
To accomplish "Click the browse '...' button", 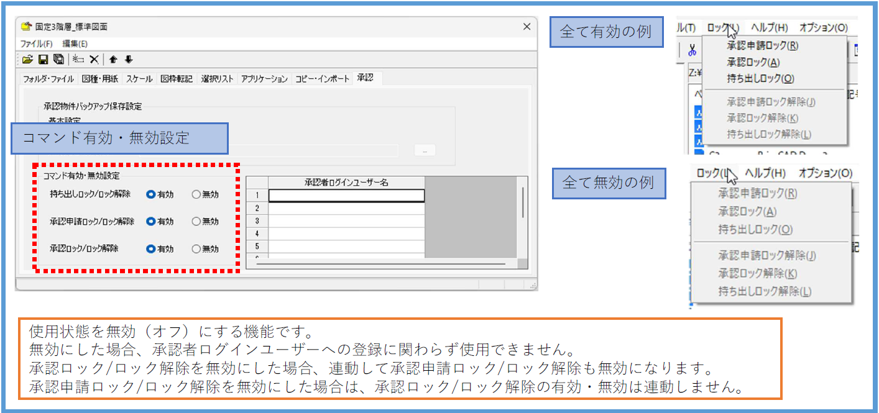I will coord(425,151).
